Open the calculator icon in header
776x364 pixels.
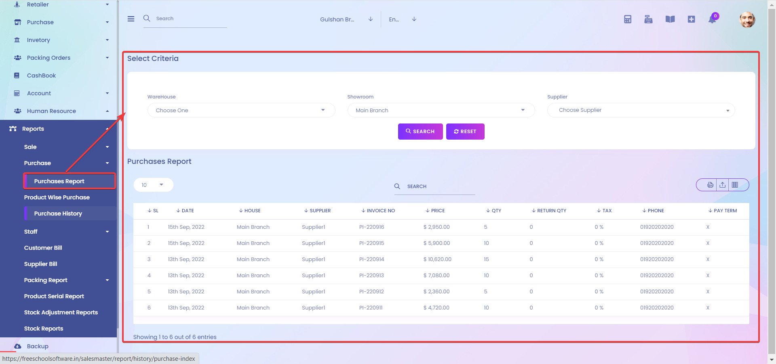[627, 19]
